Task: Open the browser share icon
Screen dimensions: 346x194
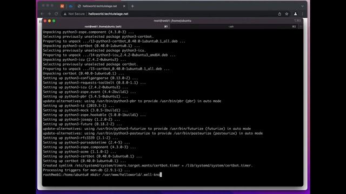Action: click(280, 14)
